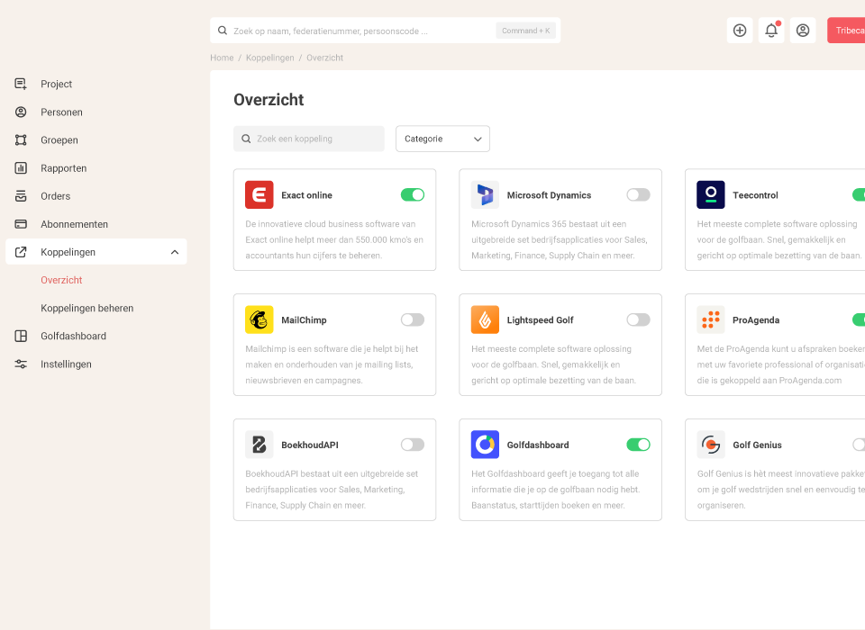
Task: Collapse the Koppelingen sidebar section
Action: point(175,252)
